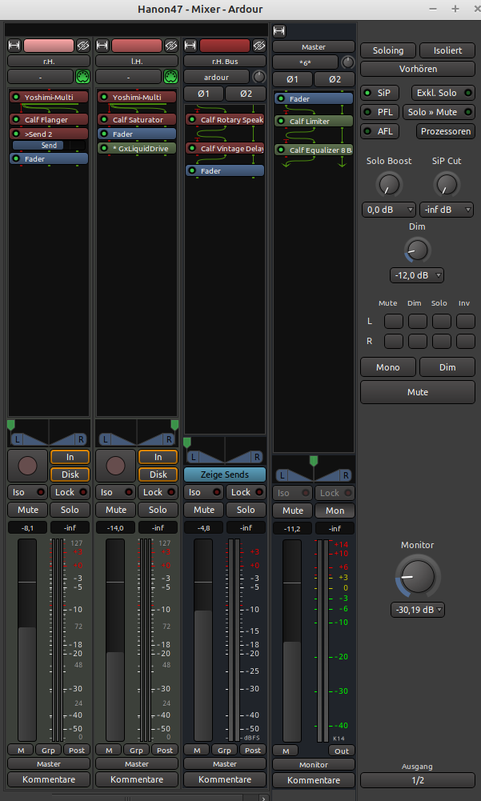Open the SiP Cut -inf dB dropdown

447,210
